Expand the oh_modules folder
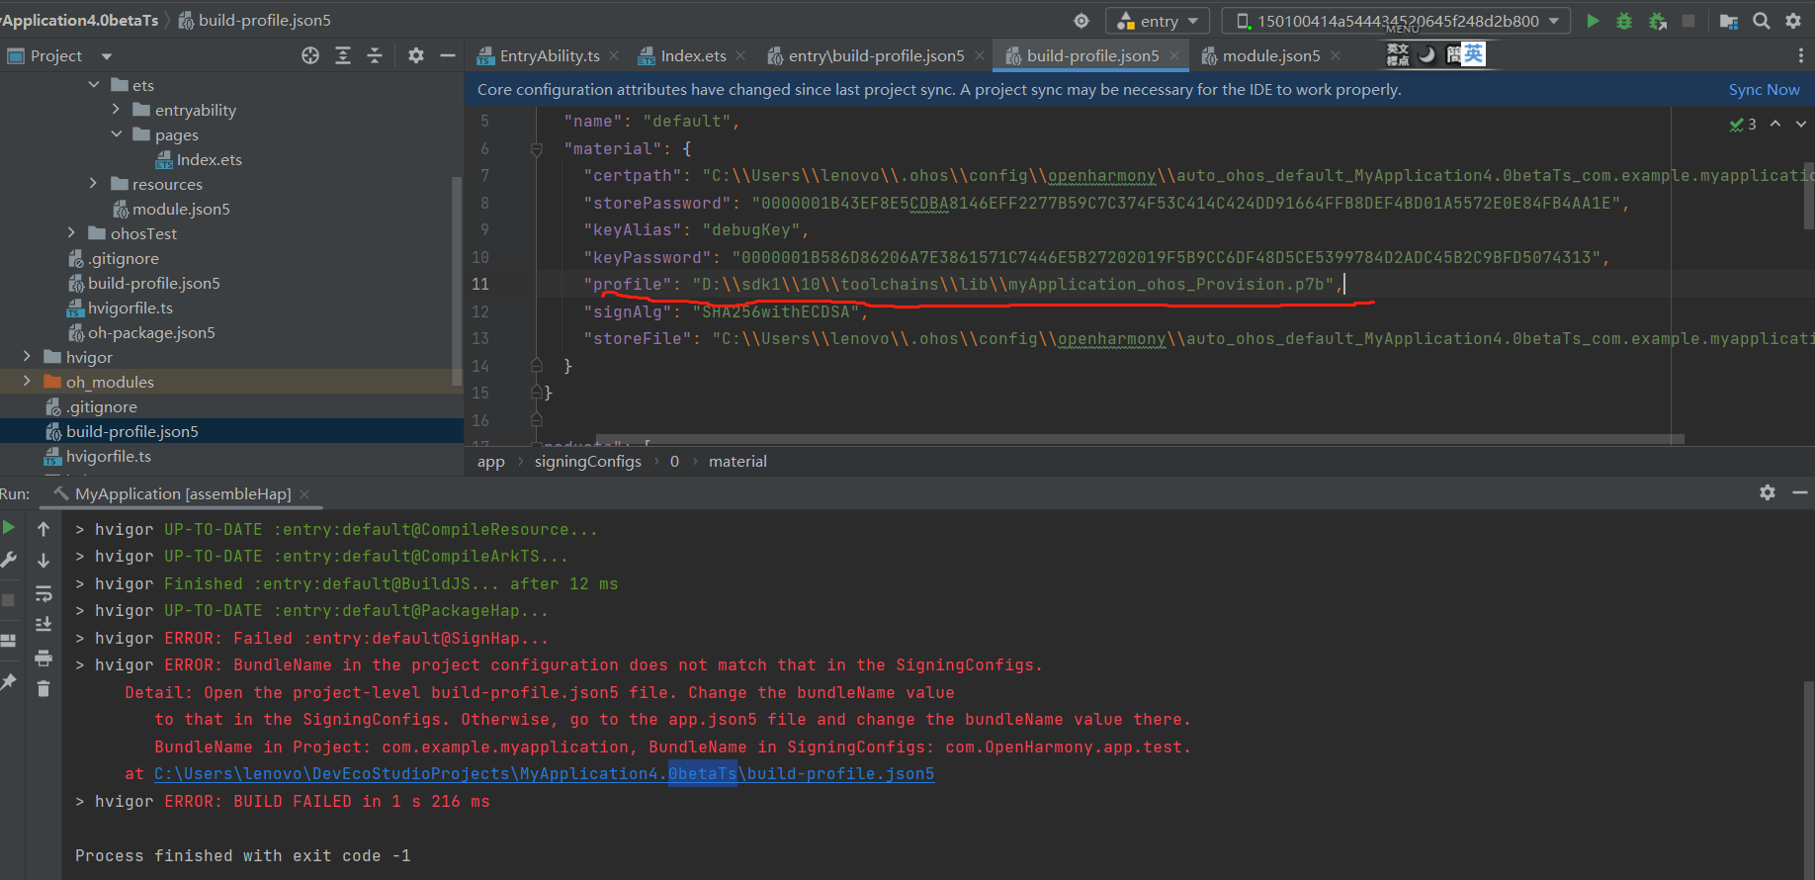The width and height of the screenshot is (1815, 880). (x=27, y=382)
